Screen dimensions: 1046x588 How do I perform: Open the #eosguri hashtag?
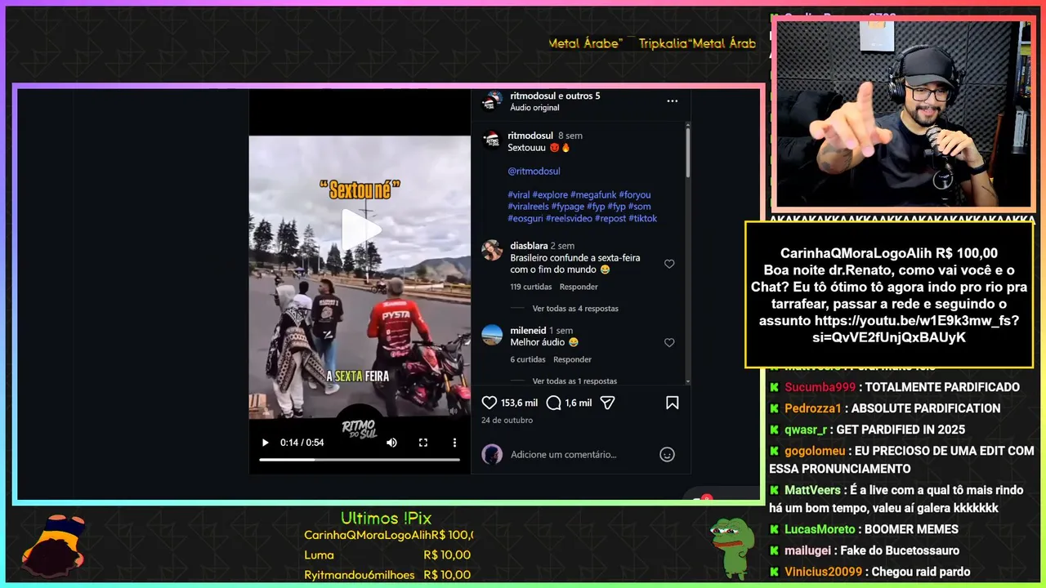tap(525, 219)
